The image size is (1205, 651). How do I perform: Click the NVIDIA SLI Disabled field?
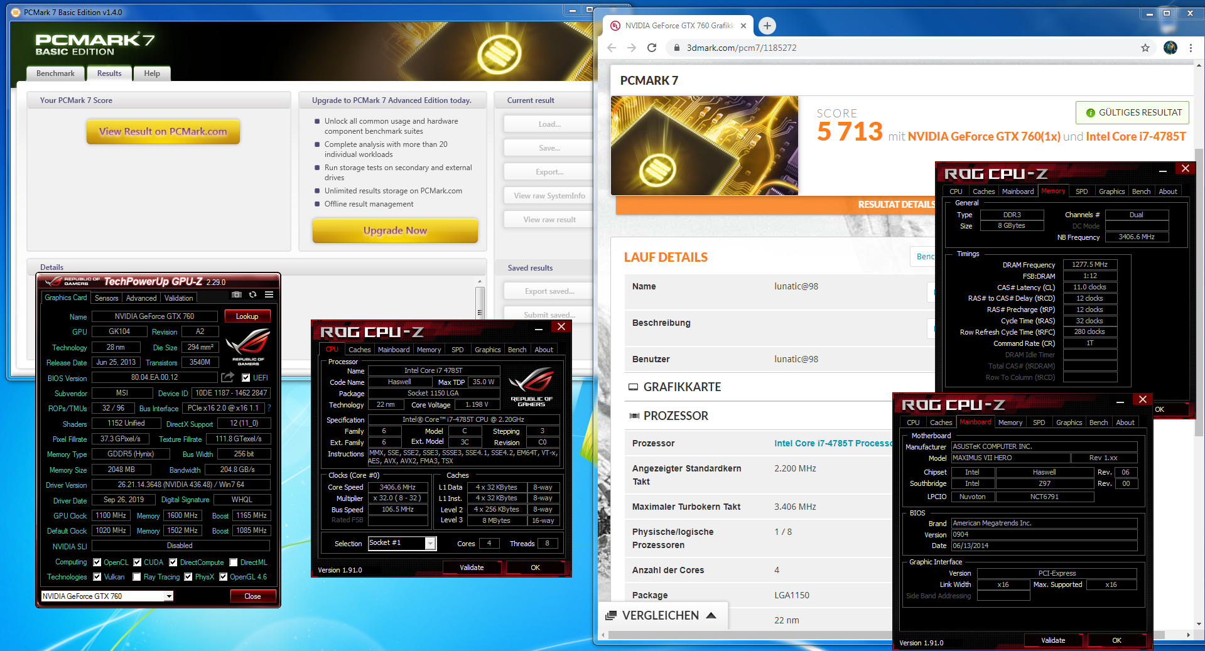[180, 546]
